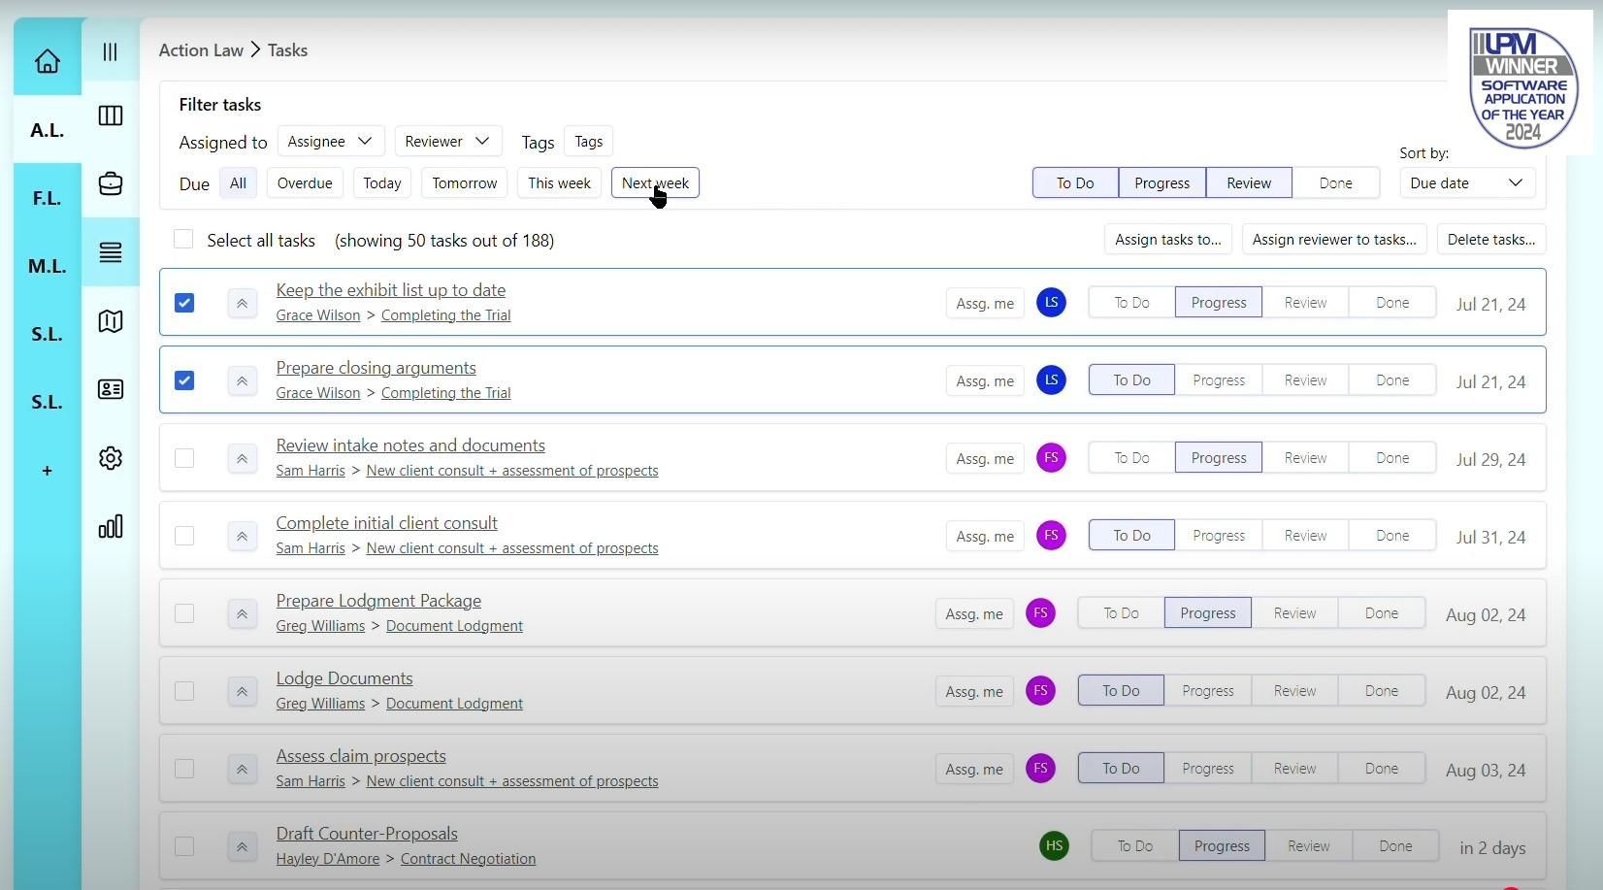Check Prepare Lodgment Package task
The height and width of the screenshot is (890, 1603).
184,613
